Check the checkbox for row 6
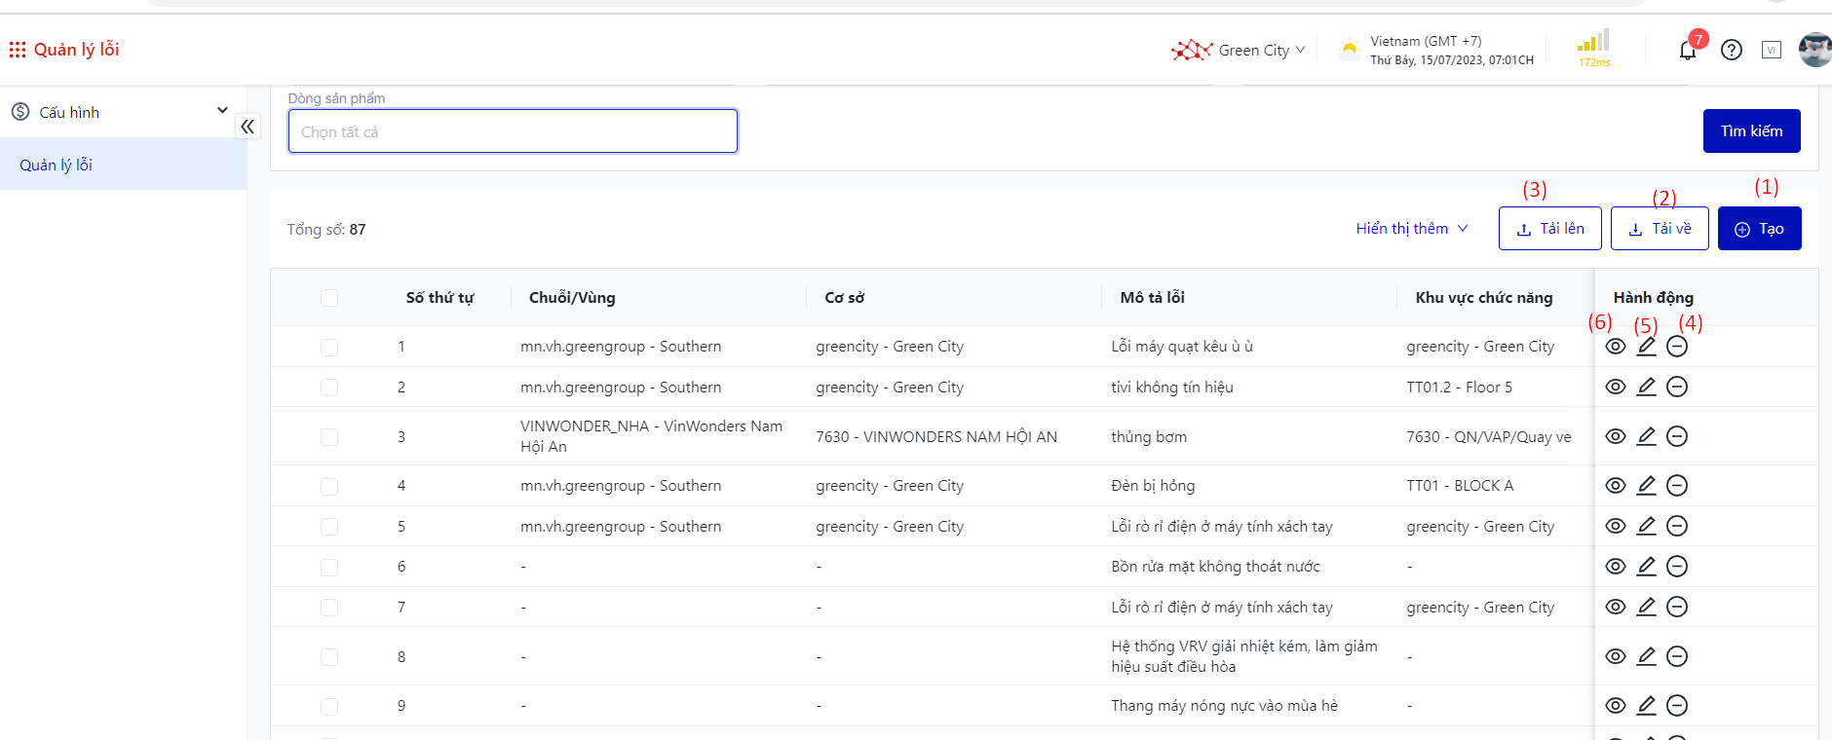Image resolution: width=1832 pixels, height=740 pixels. (329, 567)
